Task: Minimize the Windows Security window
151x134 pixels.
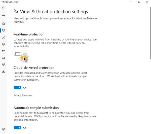Action: tap(131, 2)
